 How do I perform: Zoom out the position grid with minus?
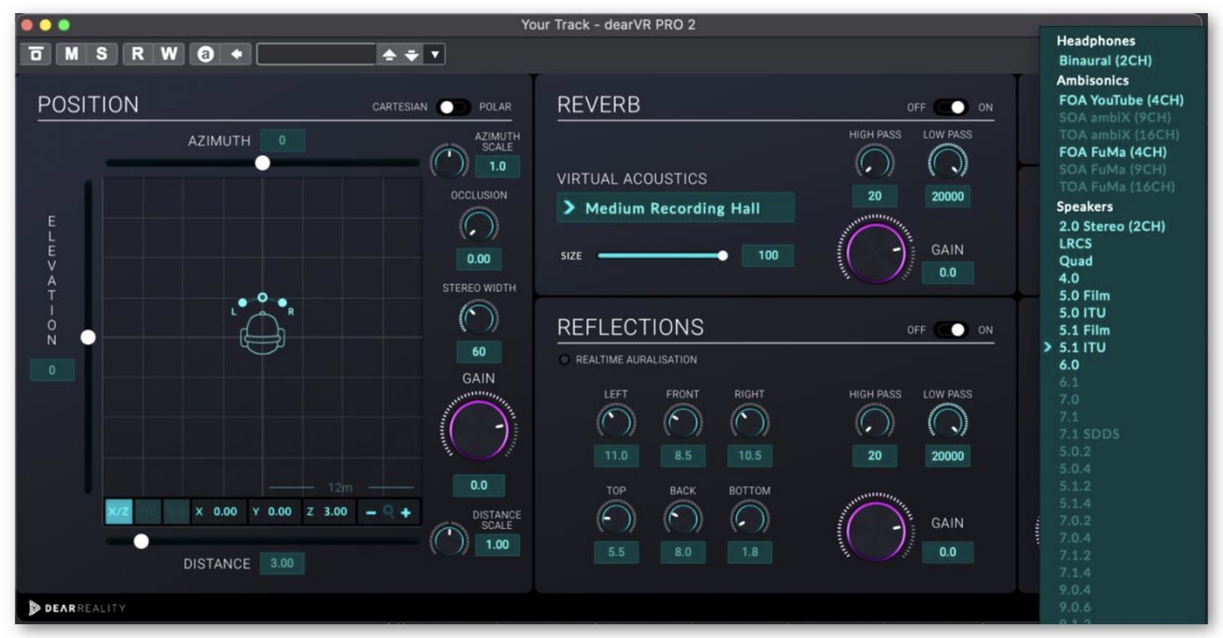pyautogui.click(x=370, y=513)
